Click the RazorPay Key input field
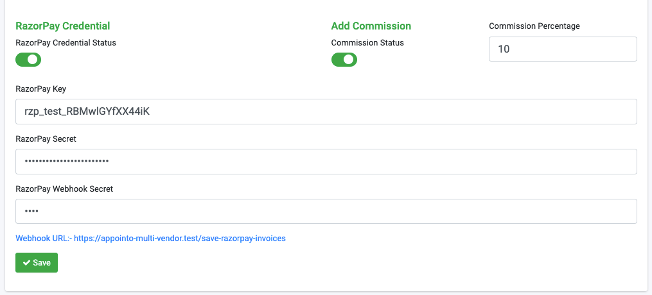652x295 pixels. [x=326, y=112]
